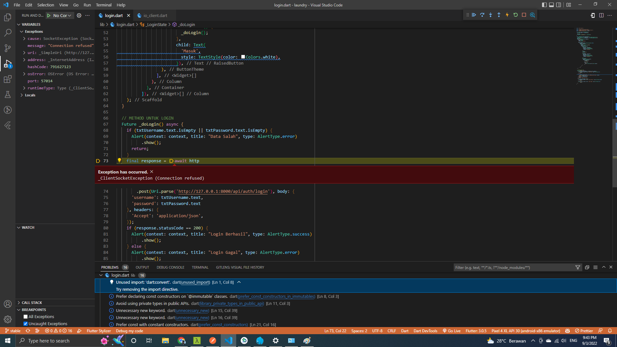Screen dimensions: 617x347
Task: Open the Manage gear in activity bar
Action: (x=8, y=319)
